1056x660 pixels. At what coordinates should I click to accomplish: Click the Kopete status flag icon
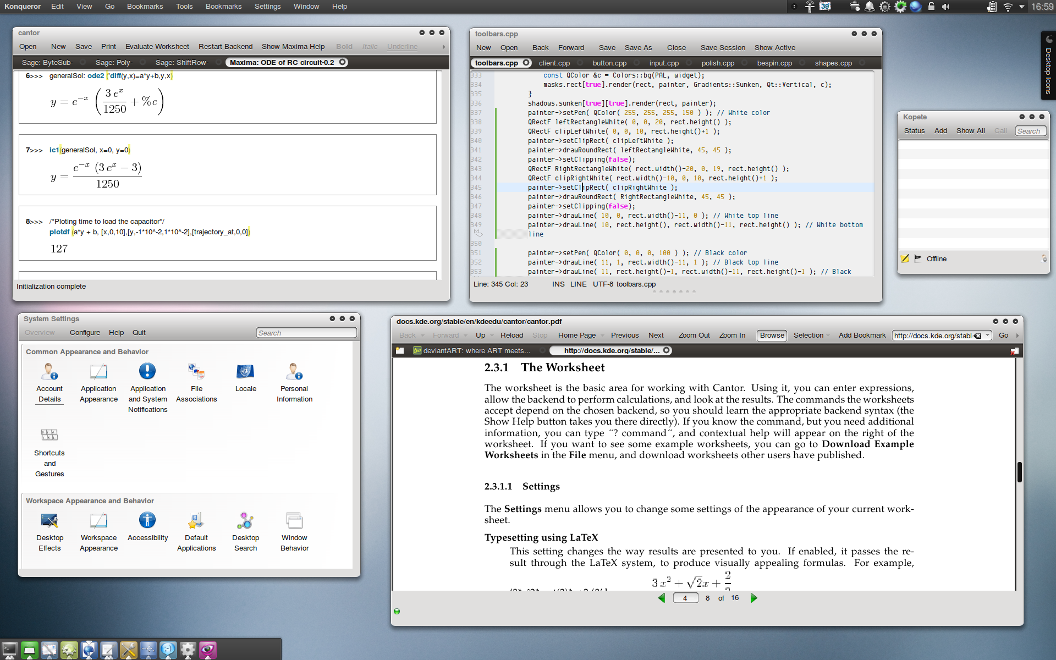[917, 258]
